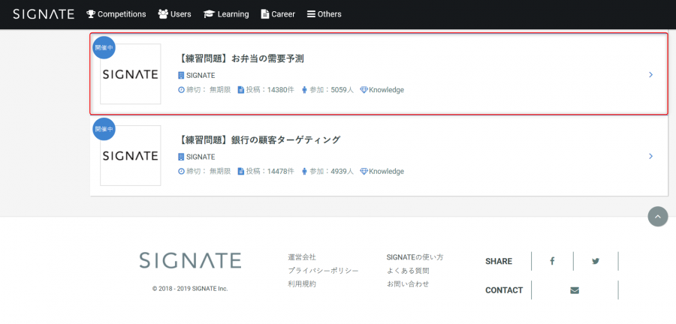
Task: Click the Knowledge diamond icon on first competition
Action: click(364, 90)
